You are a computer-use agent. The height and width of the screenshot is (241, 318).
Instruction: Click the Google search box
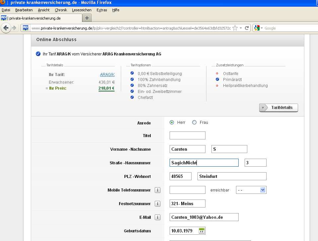[290, 28]
